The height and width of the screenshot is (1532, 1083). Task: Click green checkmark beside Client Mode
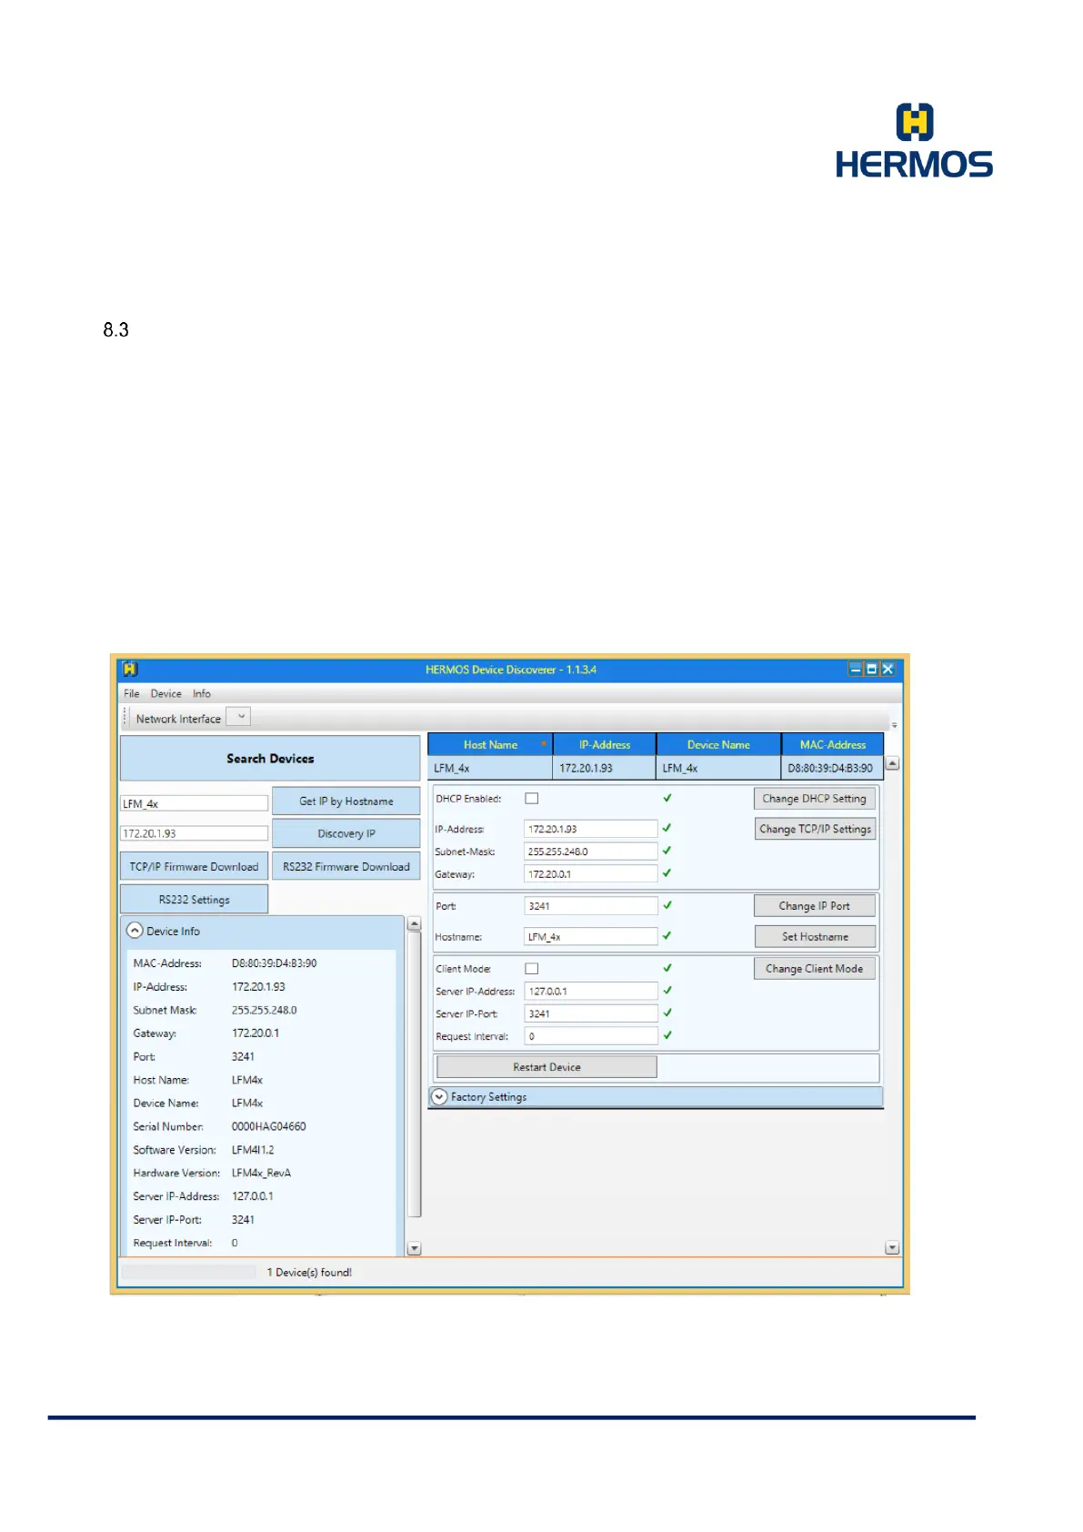click(x=667, y=968)
